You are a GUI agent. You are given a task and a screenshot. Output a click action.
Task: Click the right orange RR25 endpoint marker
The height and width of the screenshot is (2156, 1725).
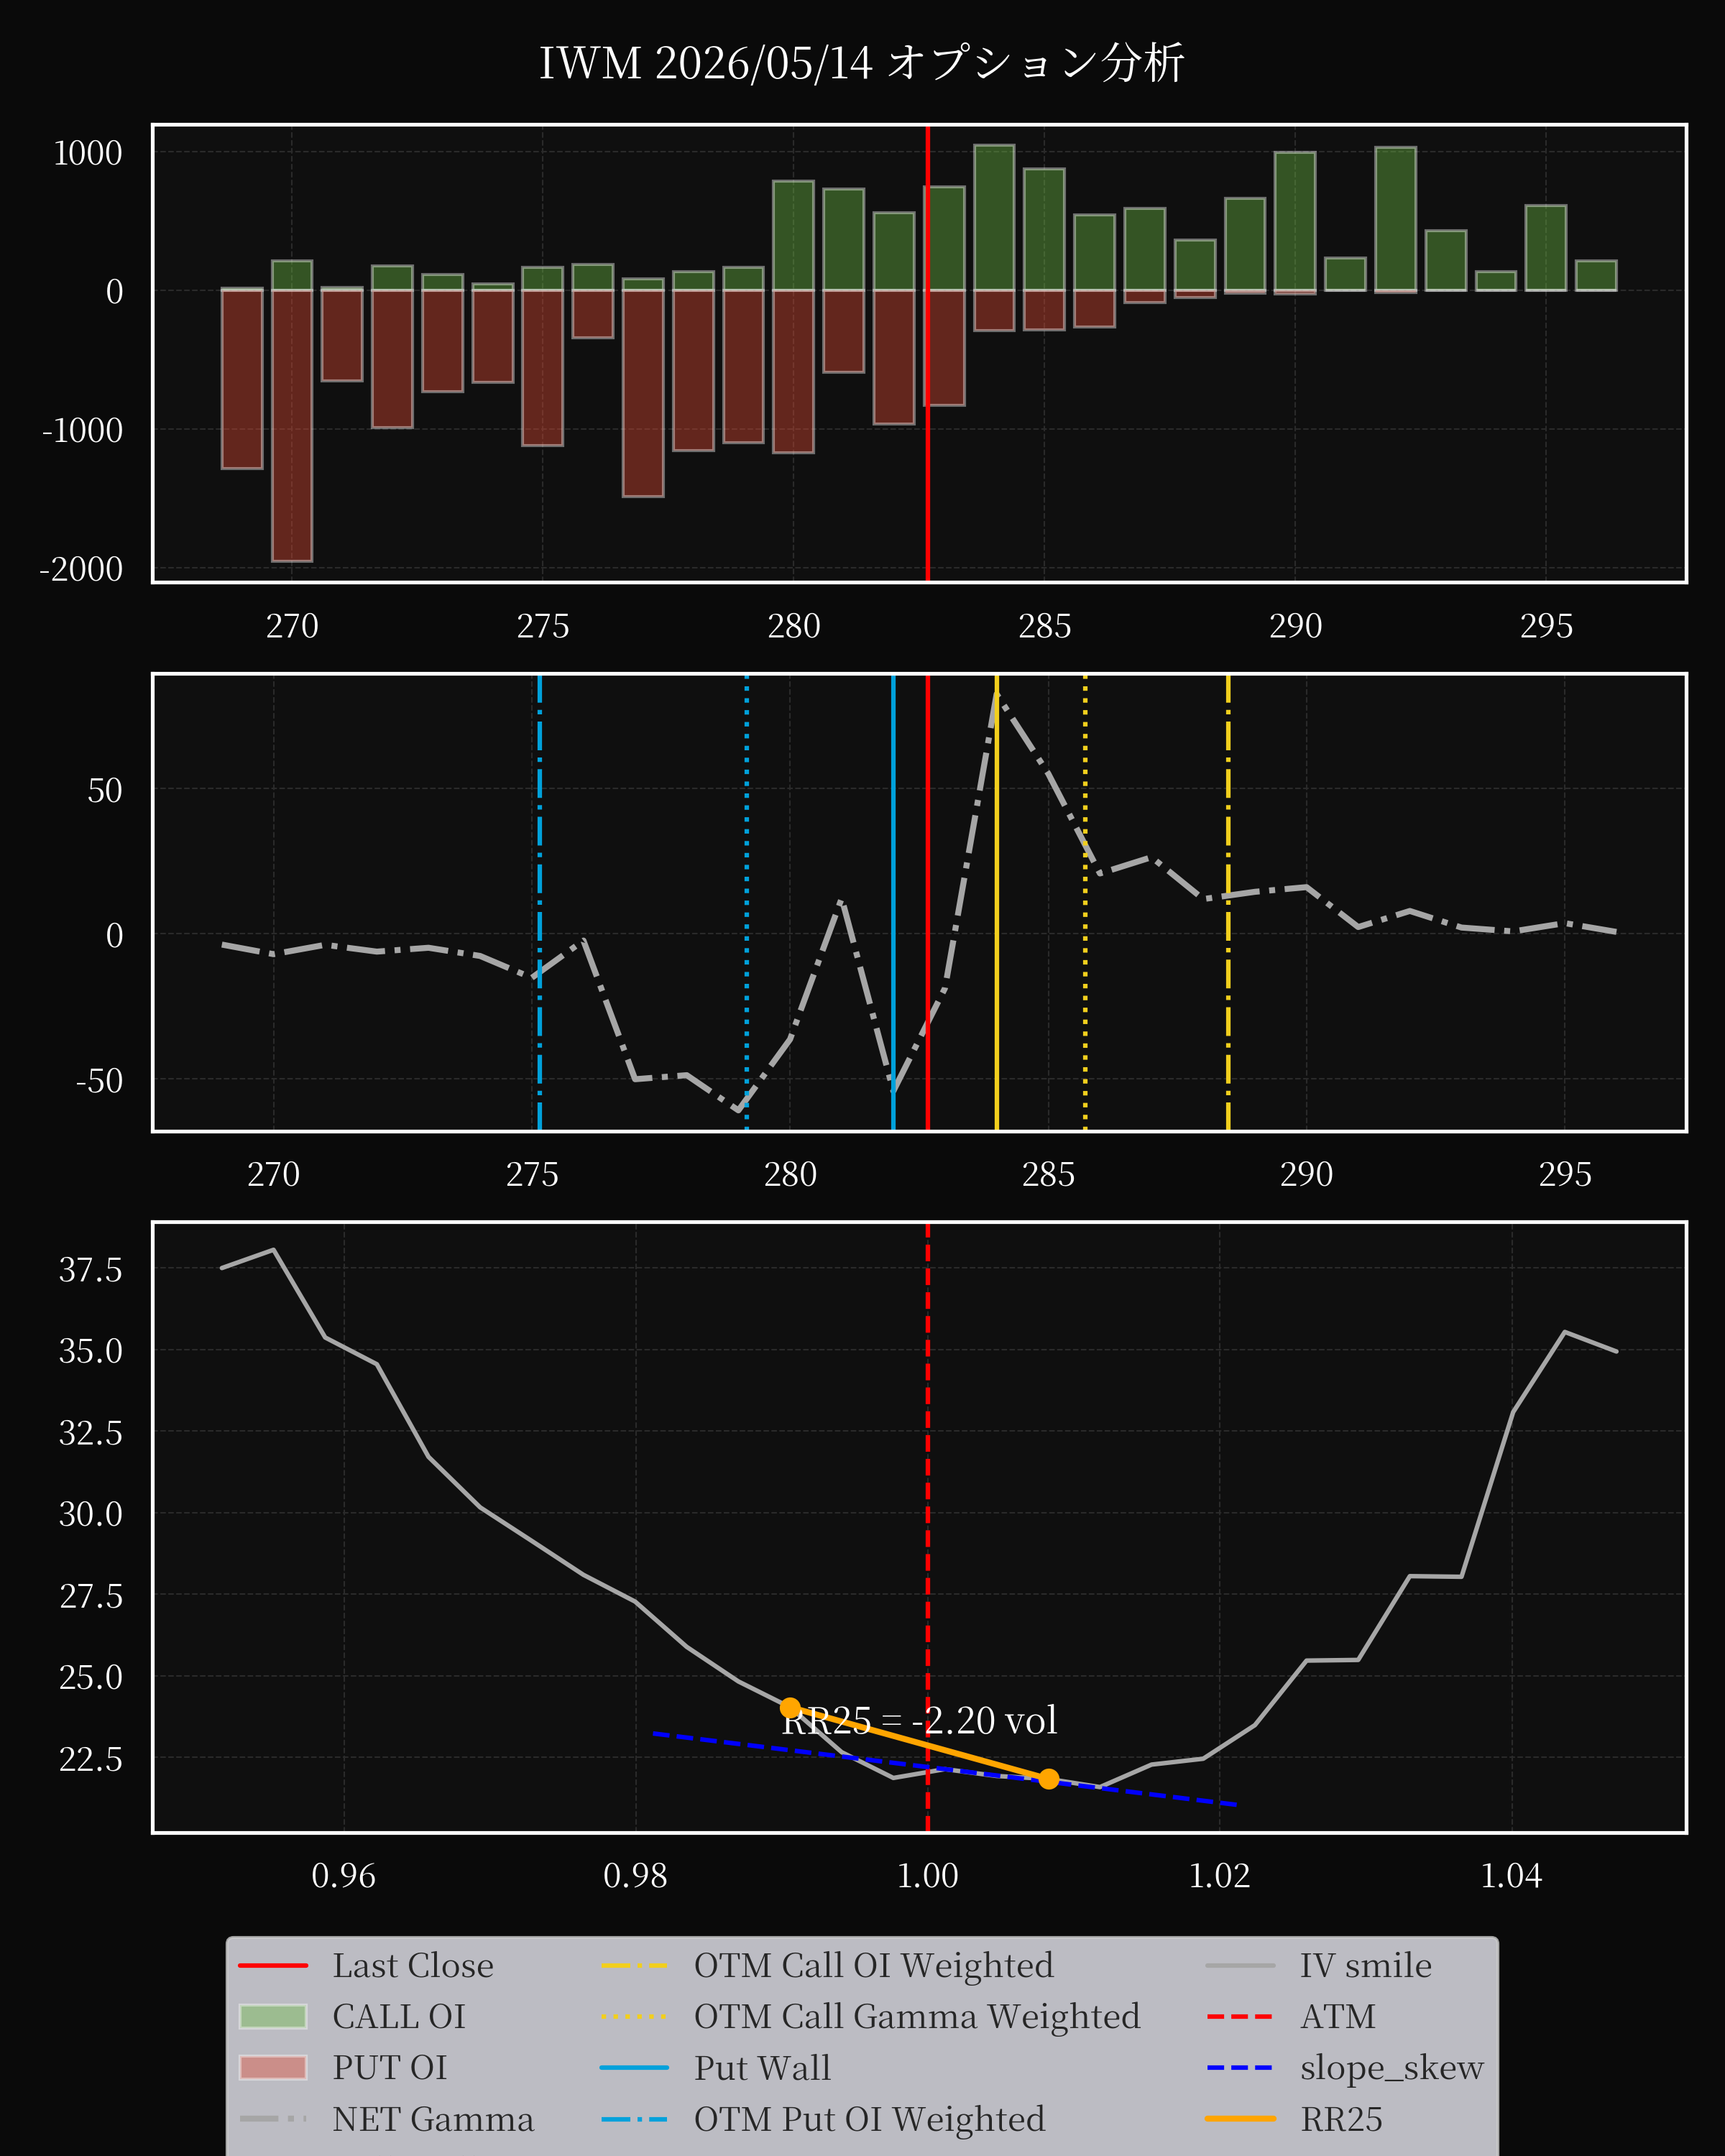tap(1048, 1779)
